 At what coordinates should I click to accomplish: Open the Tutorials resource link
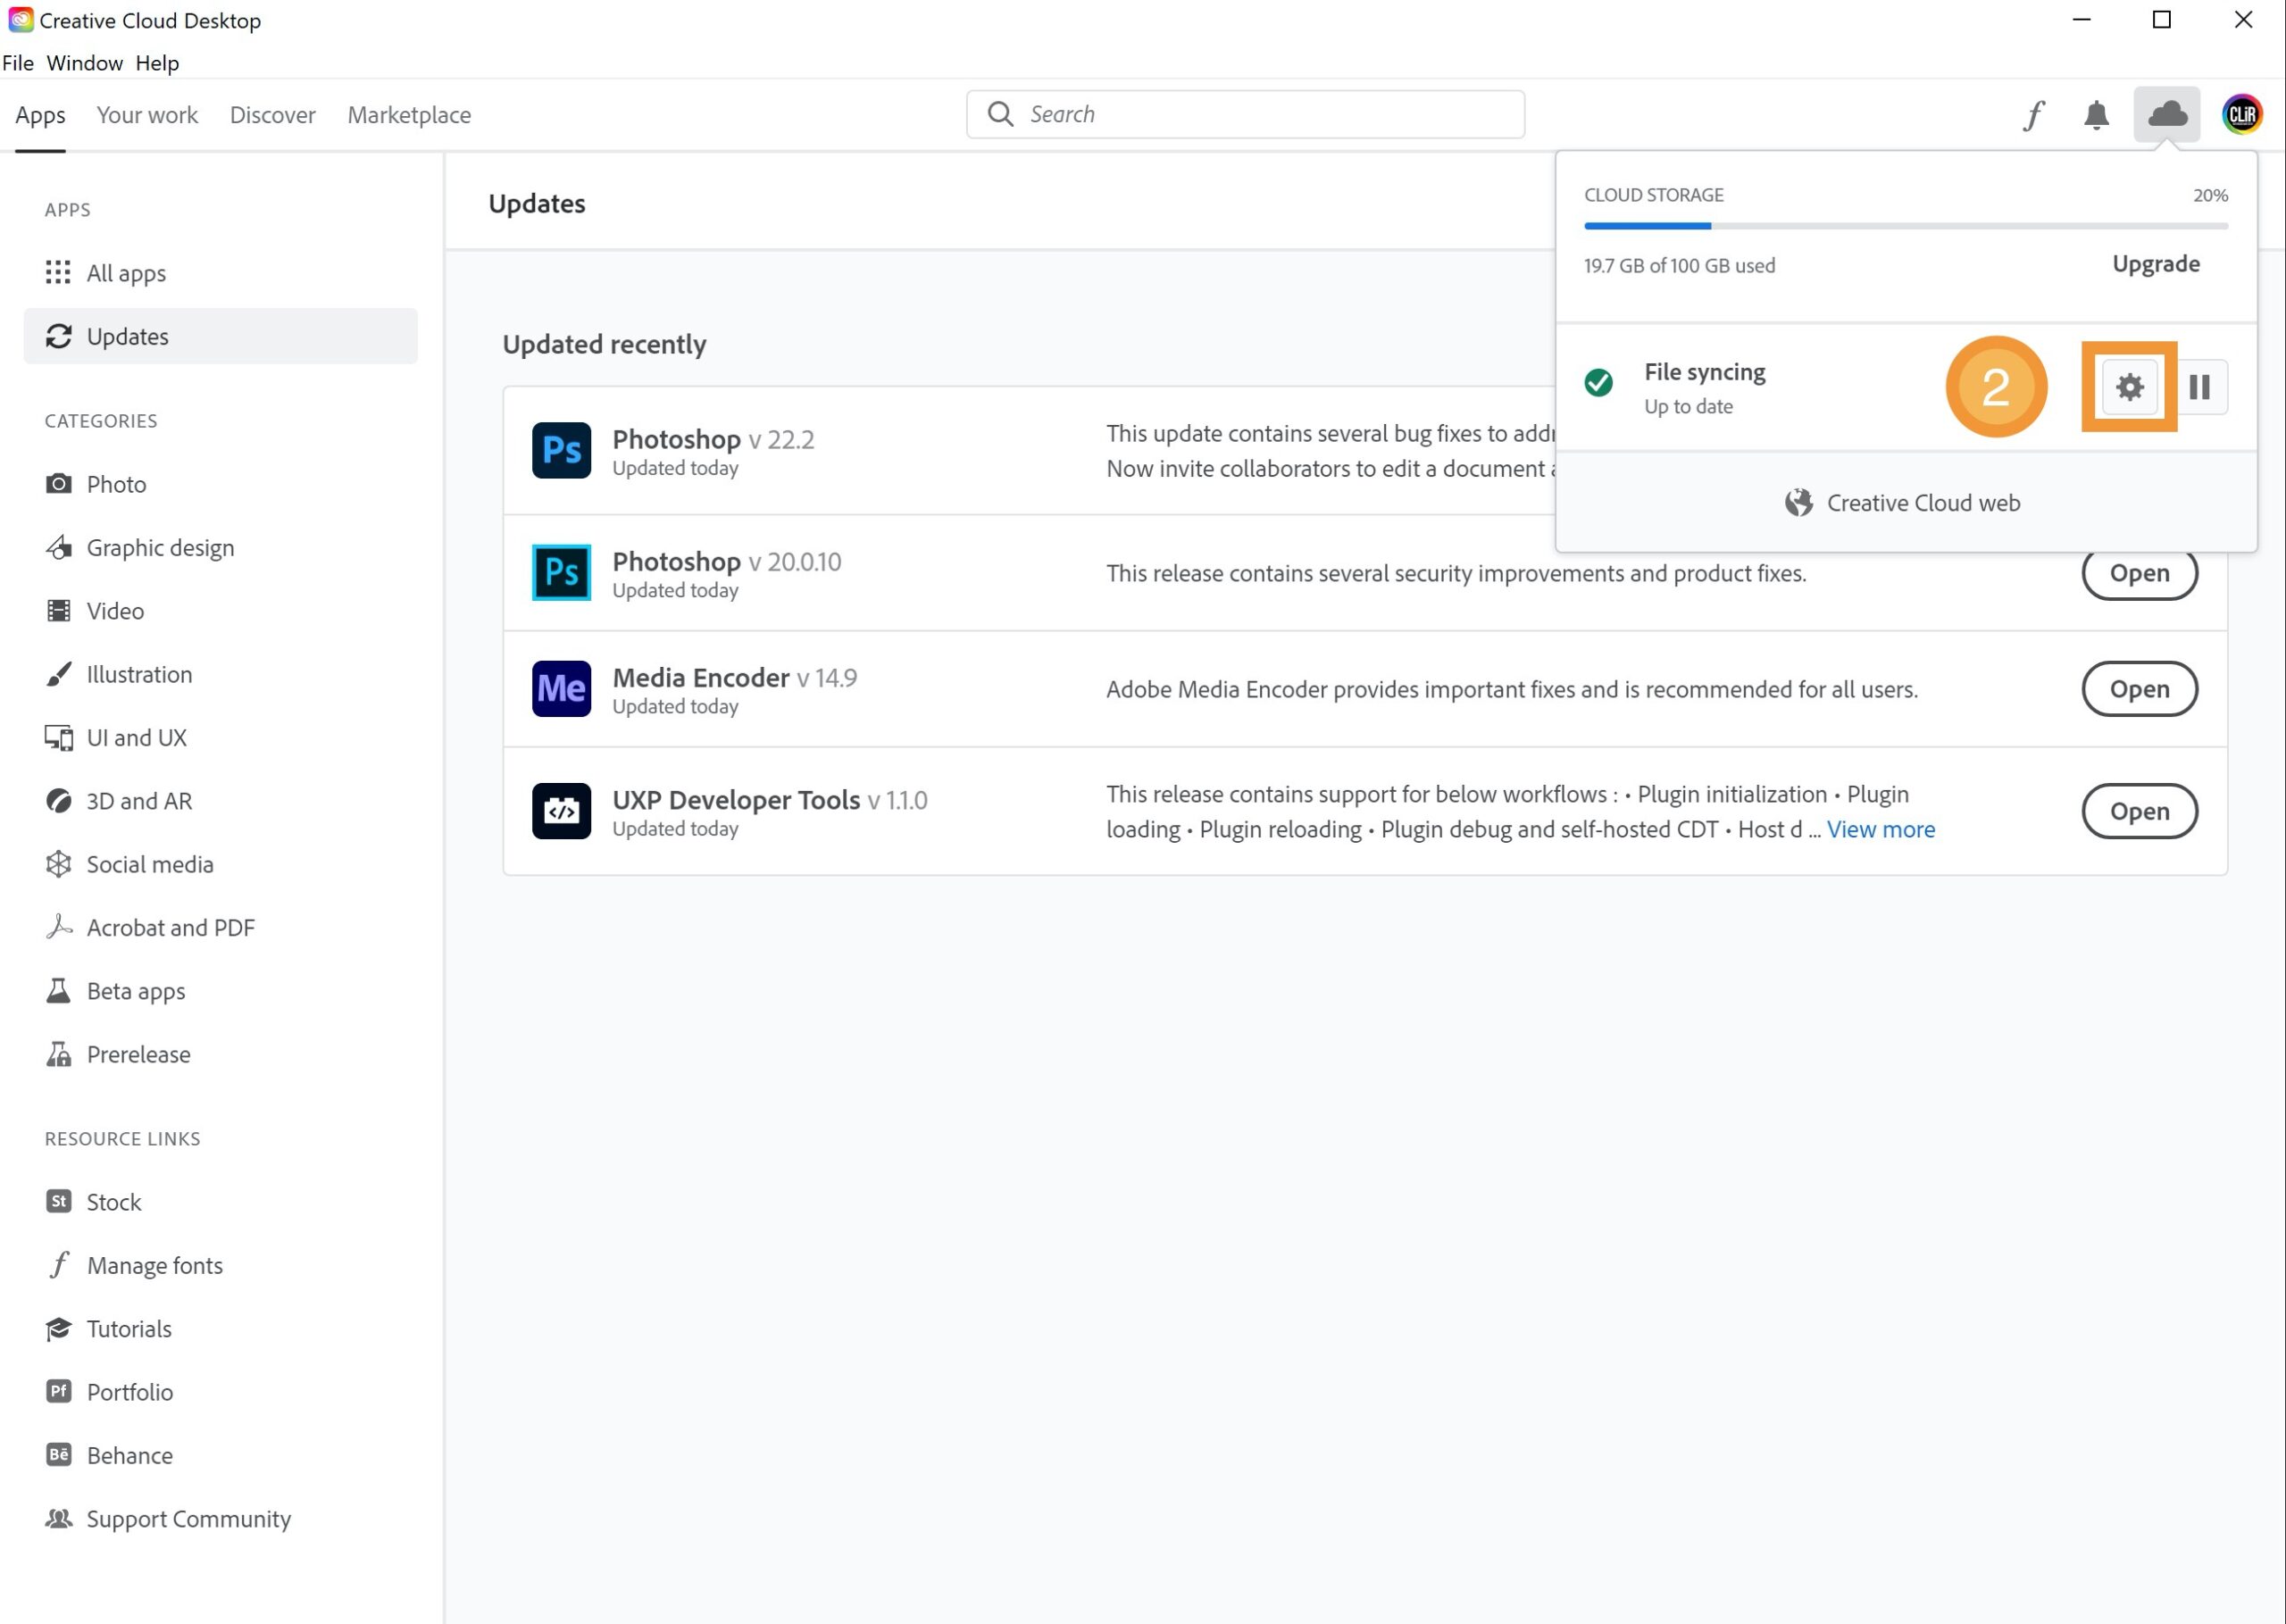click(220, 1329)
